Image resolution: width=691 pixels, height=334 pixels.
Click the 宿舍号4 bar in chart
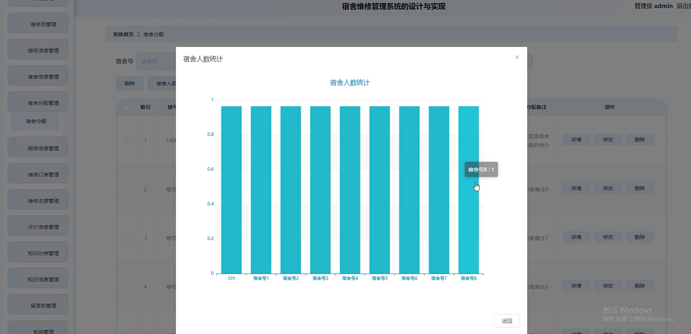click(350, 190)
